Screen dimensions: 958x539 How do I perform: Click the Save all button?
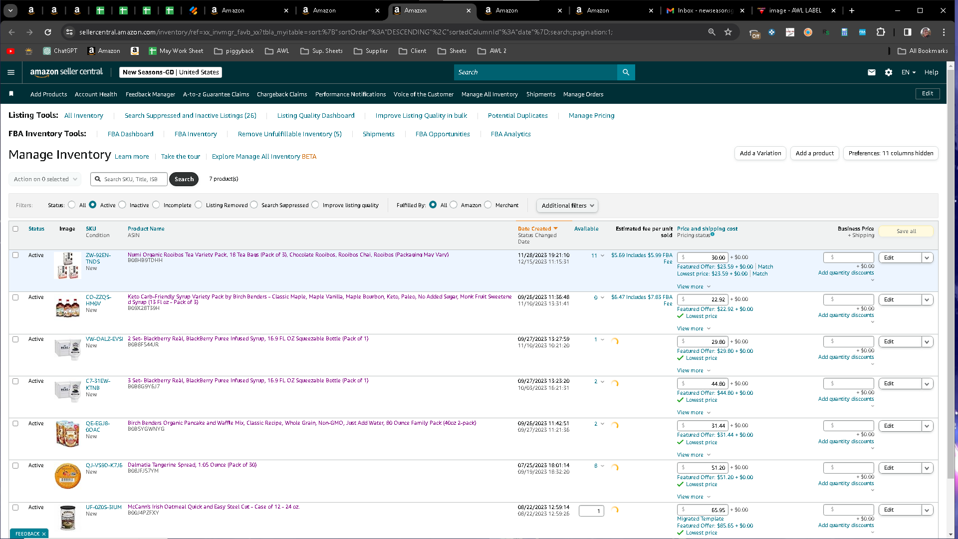(906, 231)
